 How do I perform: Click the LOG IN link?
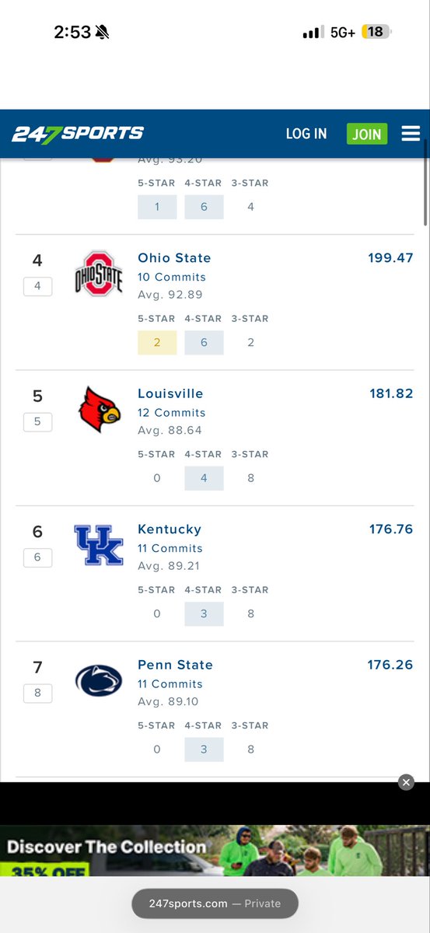[x=306, y=134]
